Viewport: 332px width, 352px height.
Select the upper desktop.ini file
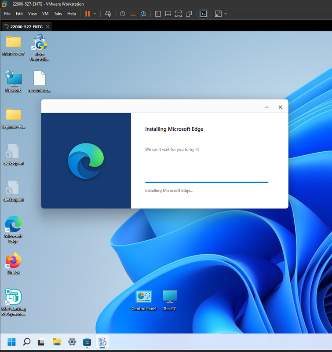coord(14,155)
